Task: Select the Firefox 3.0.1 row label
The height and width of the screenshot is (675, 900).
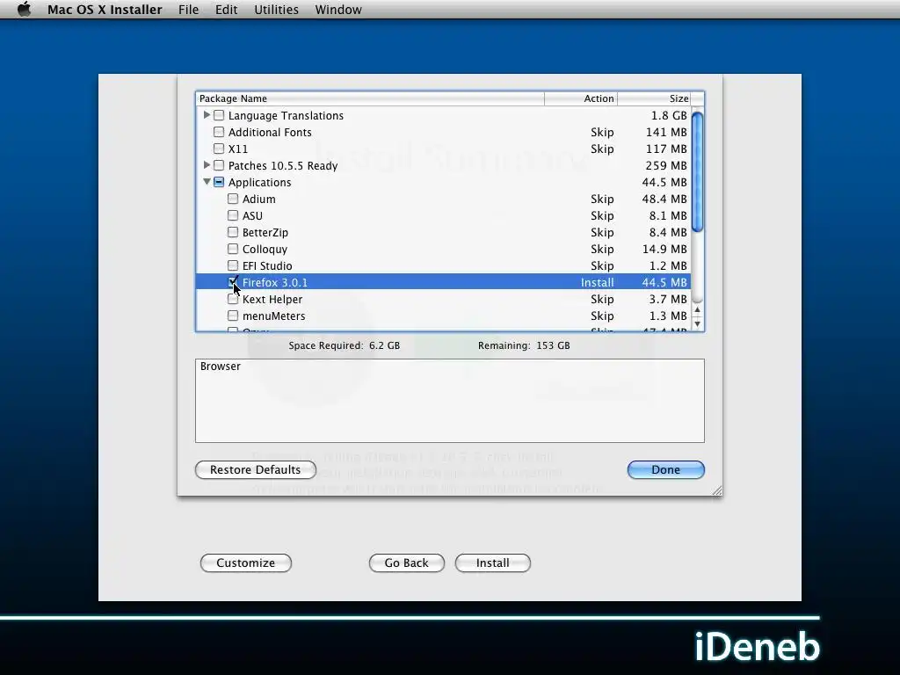Action: [x=275, y=282]
